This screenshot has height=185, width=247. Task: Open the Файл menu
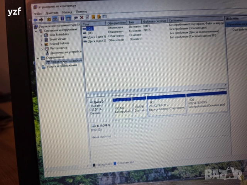tap(37, 13)
